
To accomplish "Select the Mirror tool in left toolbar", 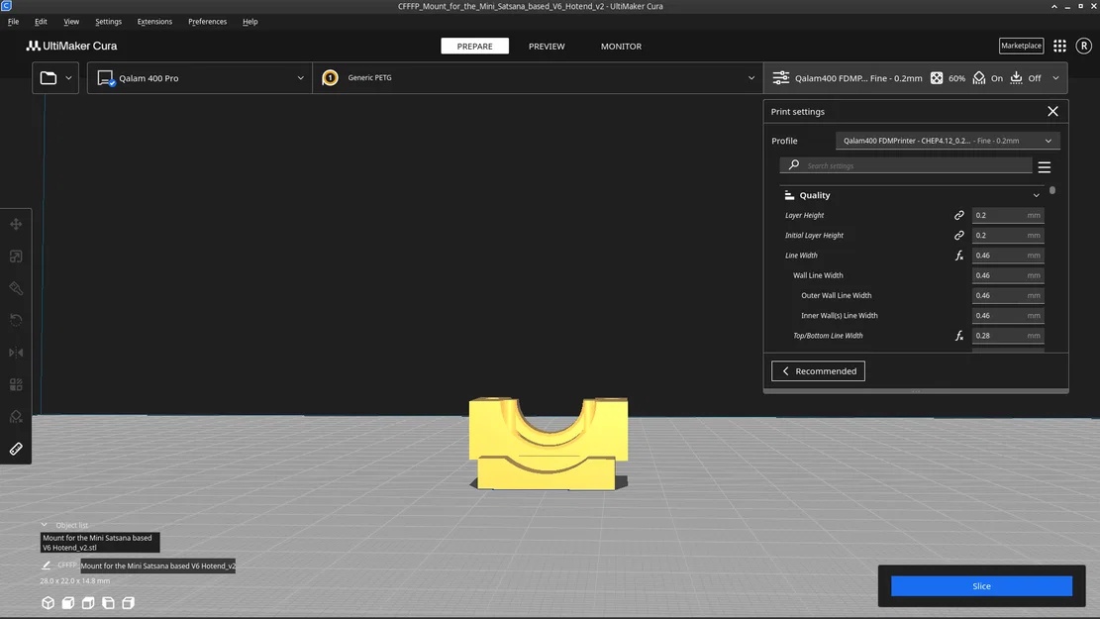I will 16,353.
